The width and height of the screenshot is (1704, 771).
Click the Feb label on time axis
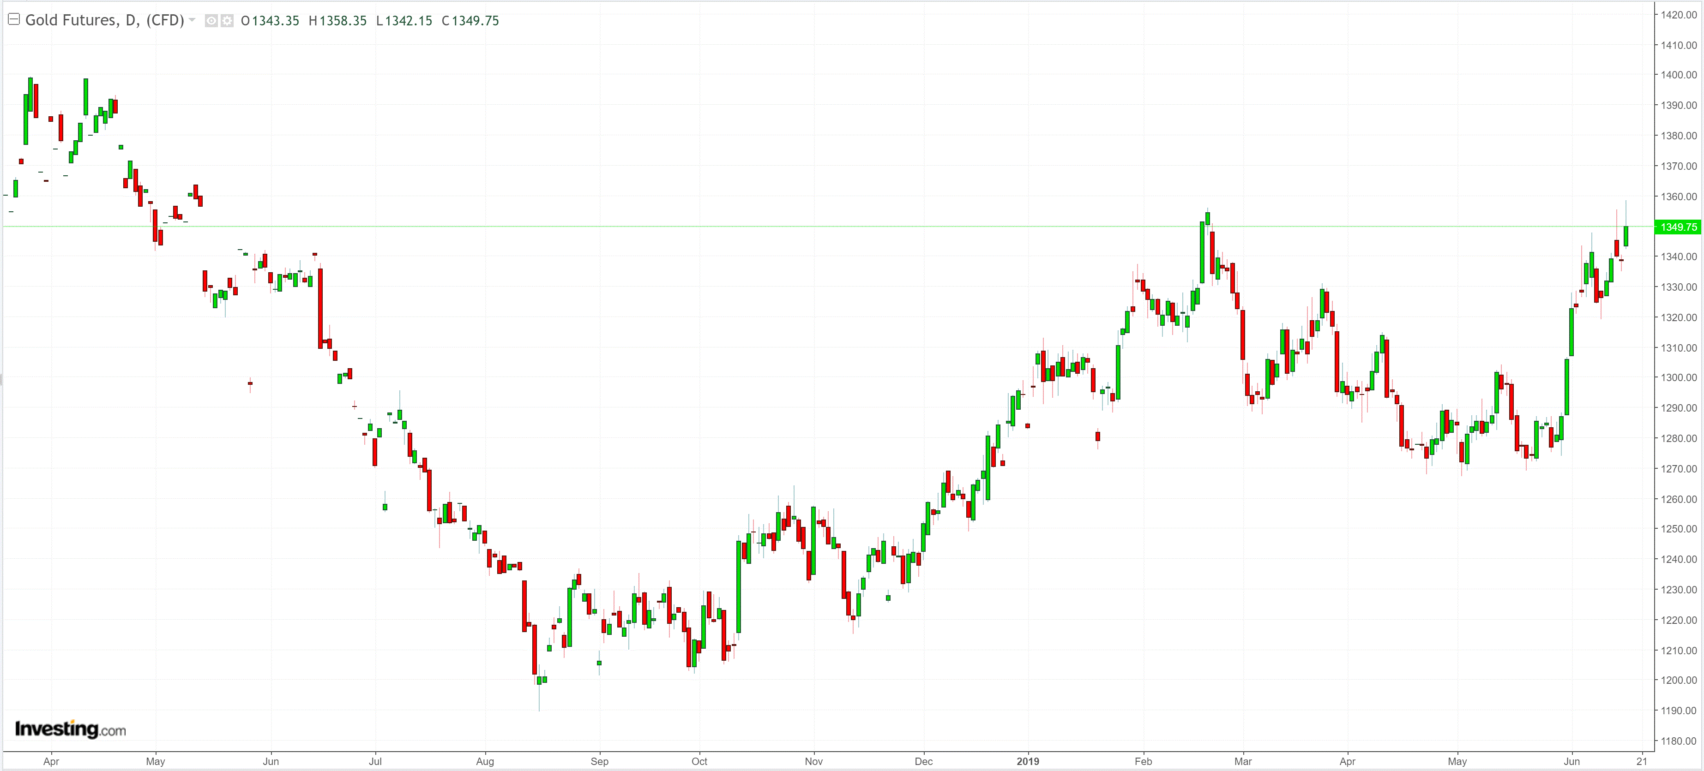1143,761
